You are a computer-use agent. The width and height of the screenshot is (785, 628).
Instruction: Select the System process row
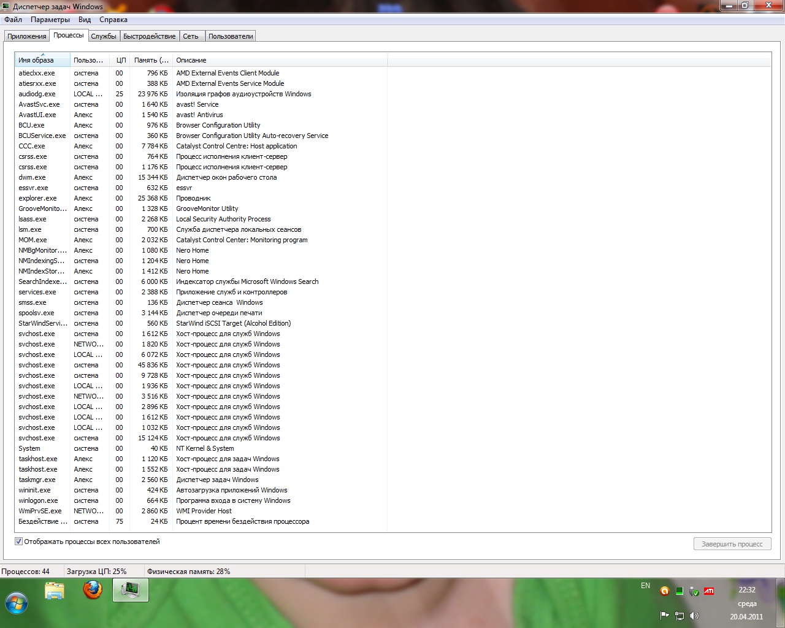coord(201,448)
